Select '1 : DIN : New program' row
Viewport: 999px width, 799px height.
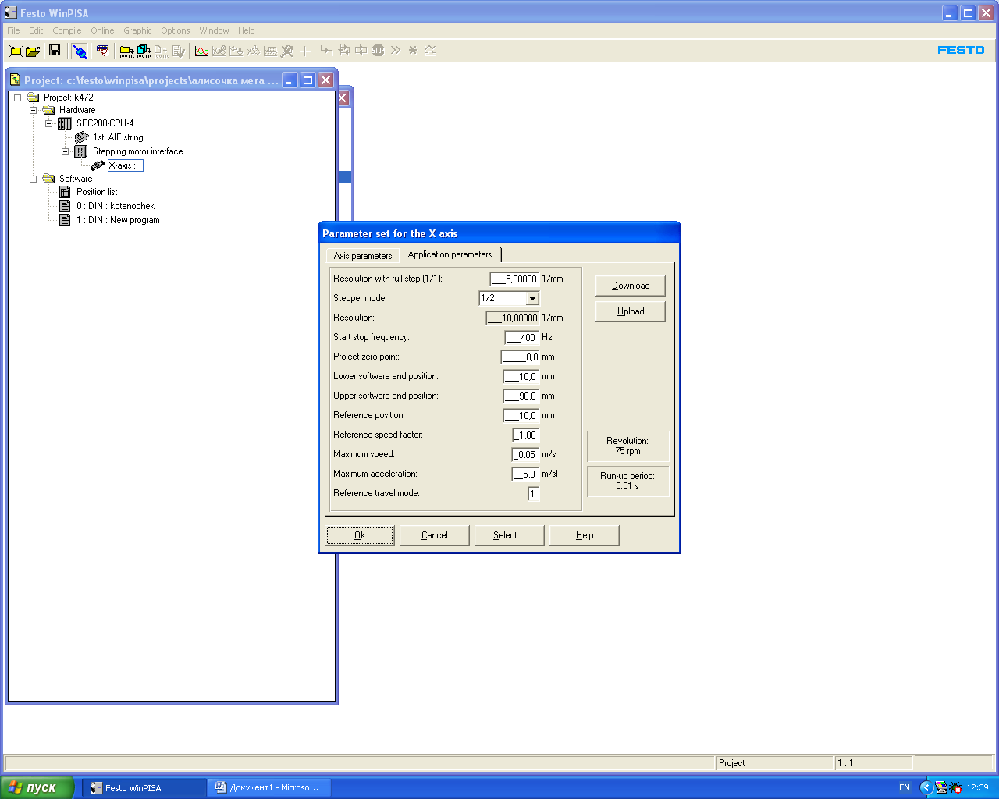click(118, 220)
